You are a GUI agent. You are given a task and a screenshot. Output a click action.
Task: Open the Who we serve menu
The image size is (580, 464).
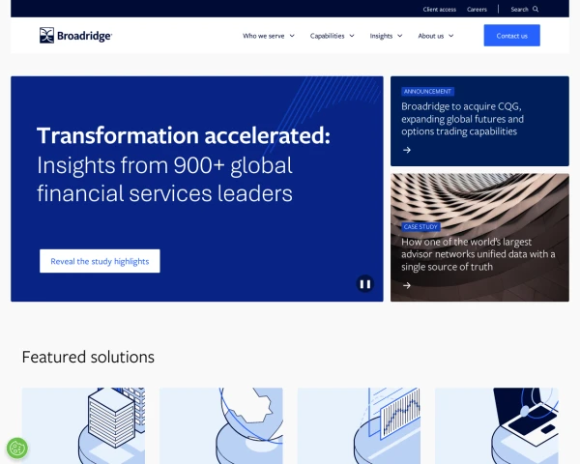263,36
